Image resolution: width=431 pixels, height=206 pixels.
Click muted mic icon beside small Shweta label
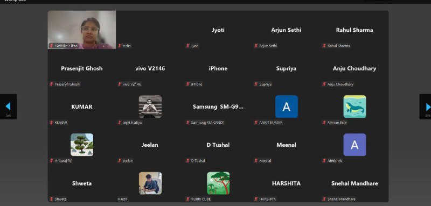51,199
